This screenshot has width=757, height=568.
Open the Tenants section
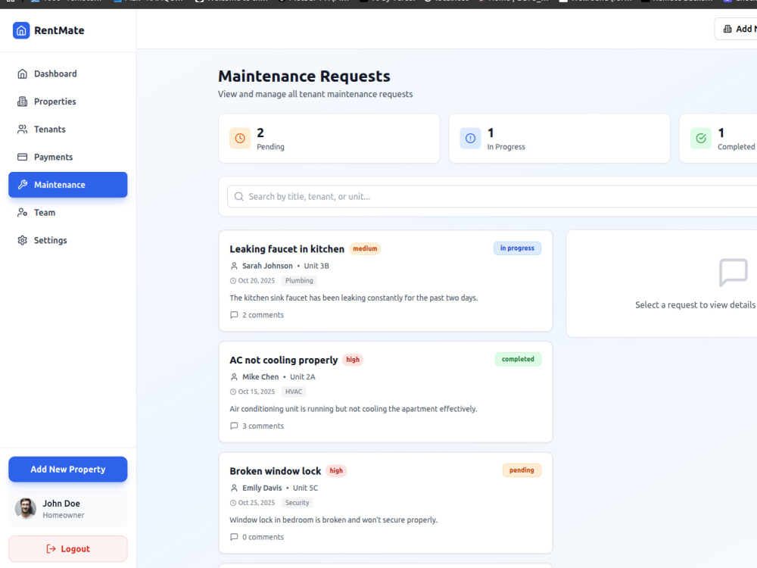tap(68, 130)
